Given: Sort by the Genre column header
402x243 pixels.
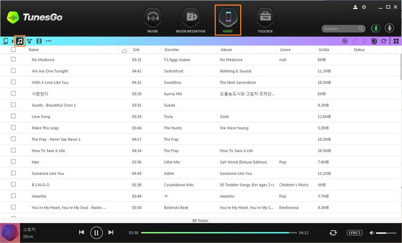Looking at the screenshot, I should (285, 50).
